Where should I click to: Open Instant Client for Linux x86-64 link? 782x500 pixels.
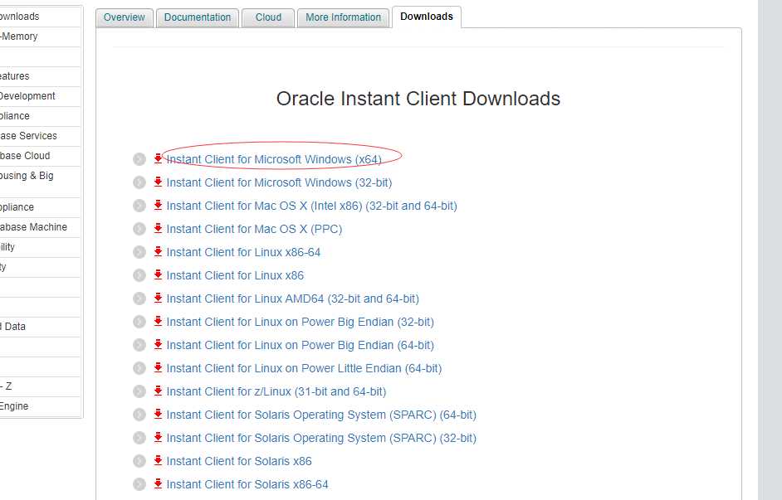243,253
